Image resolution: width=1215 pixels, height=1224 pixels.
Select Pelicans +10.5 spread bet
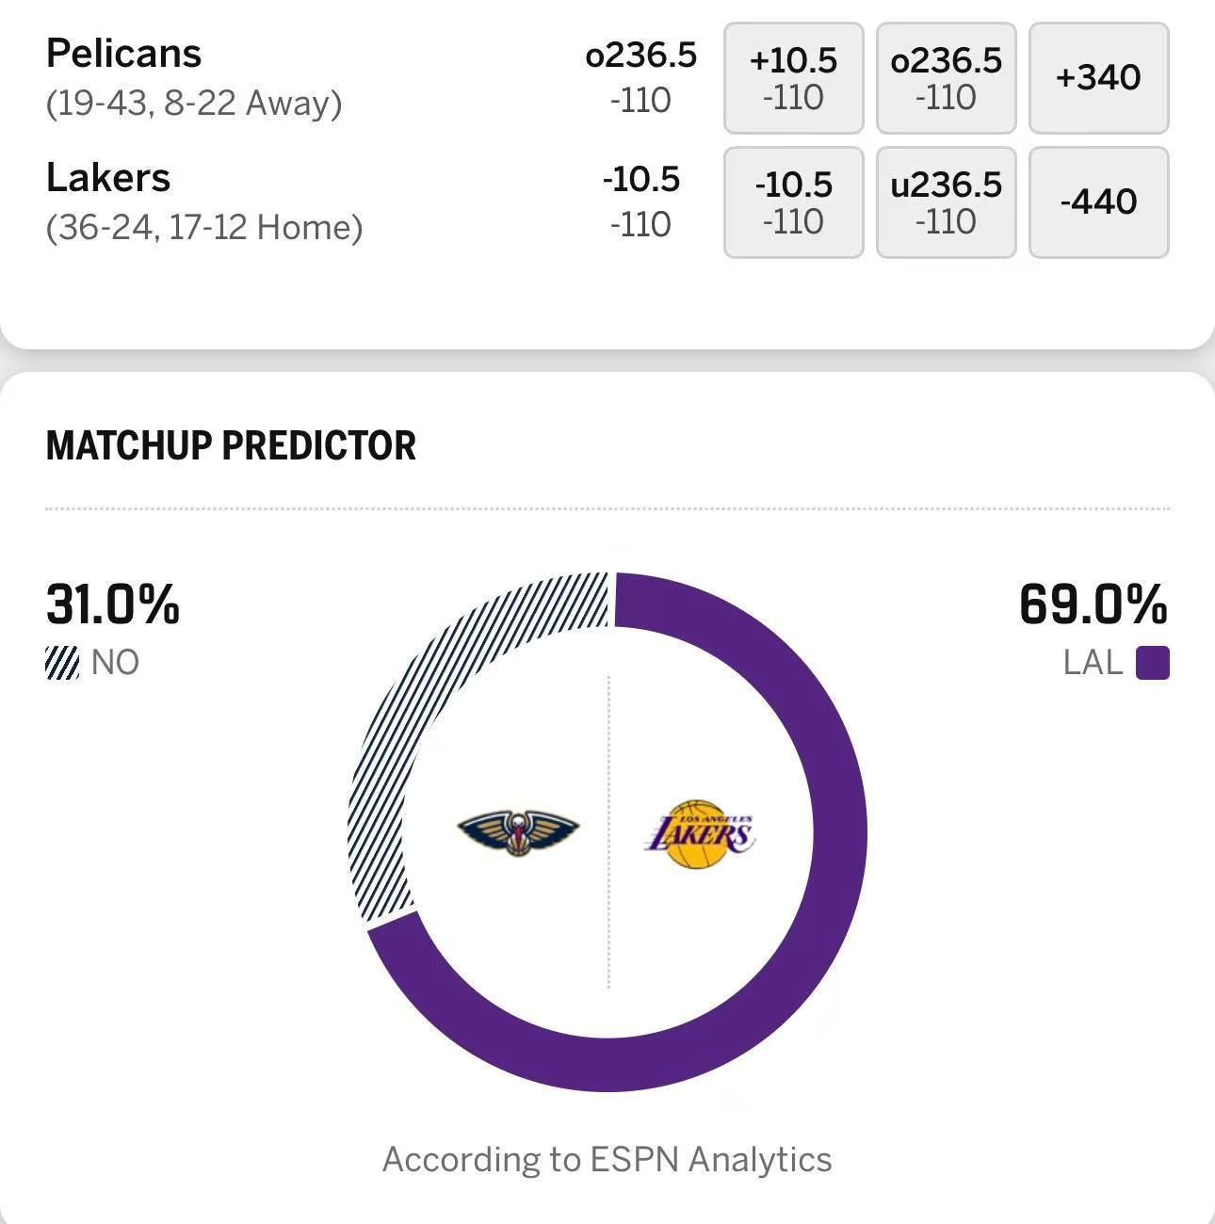click(x=793, y=78)
